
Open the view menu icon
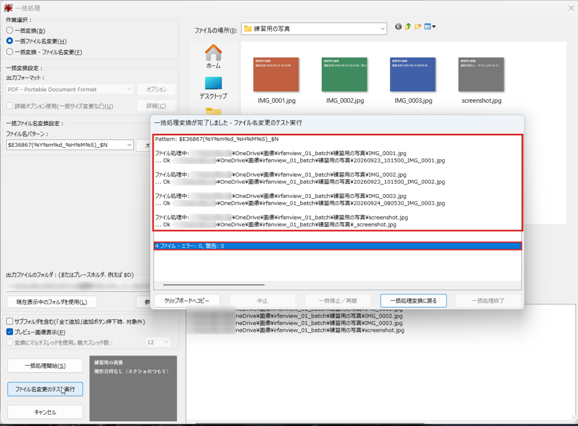tap(430, 27)
